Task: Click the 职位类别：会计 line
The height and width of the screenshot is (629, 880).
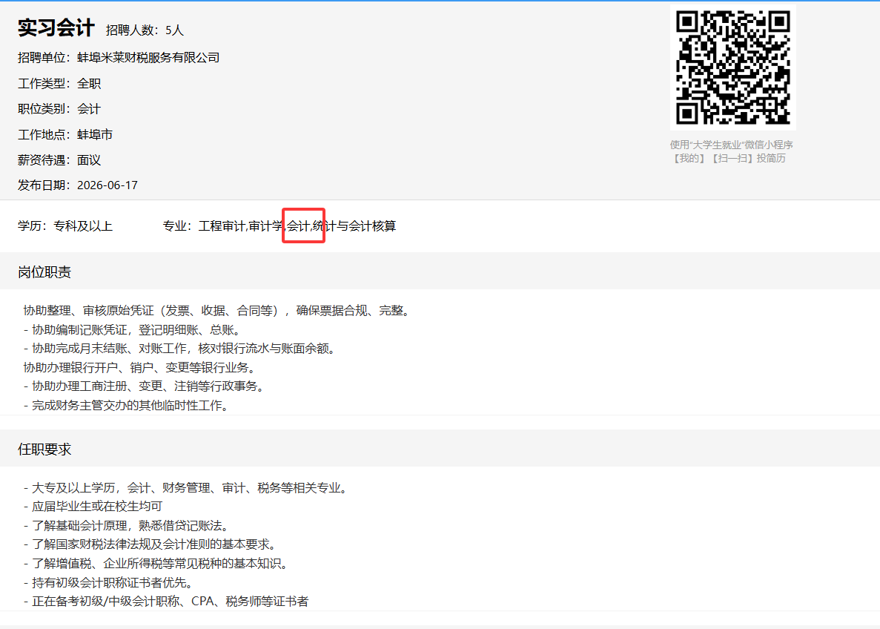Action: click(59, 109)
